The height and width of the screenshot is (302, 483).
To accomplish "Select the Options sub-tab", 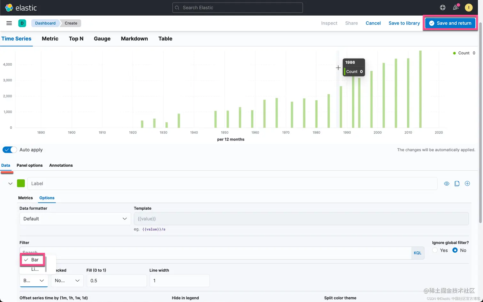I will pos(47,198).
